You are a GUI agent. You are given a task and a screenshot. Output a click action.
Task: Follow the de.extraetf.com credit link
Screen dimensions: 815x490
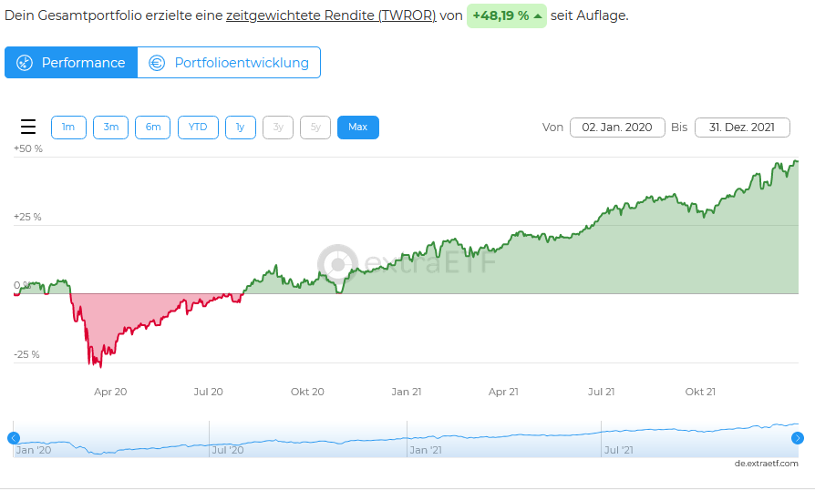tap(766, 464)
